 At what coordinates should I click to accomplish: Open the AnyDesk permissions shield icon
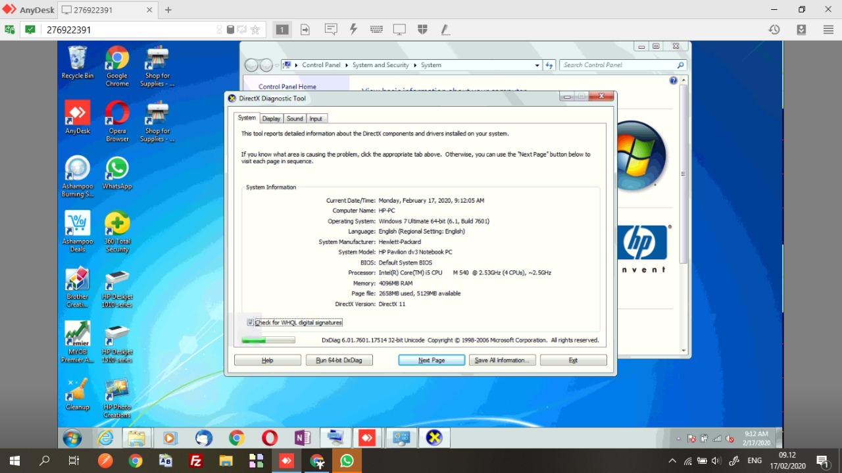[422, 30]
